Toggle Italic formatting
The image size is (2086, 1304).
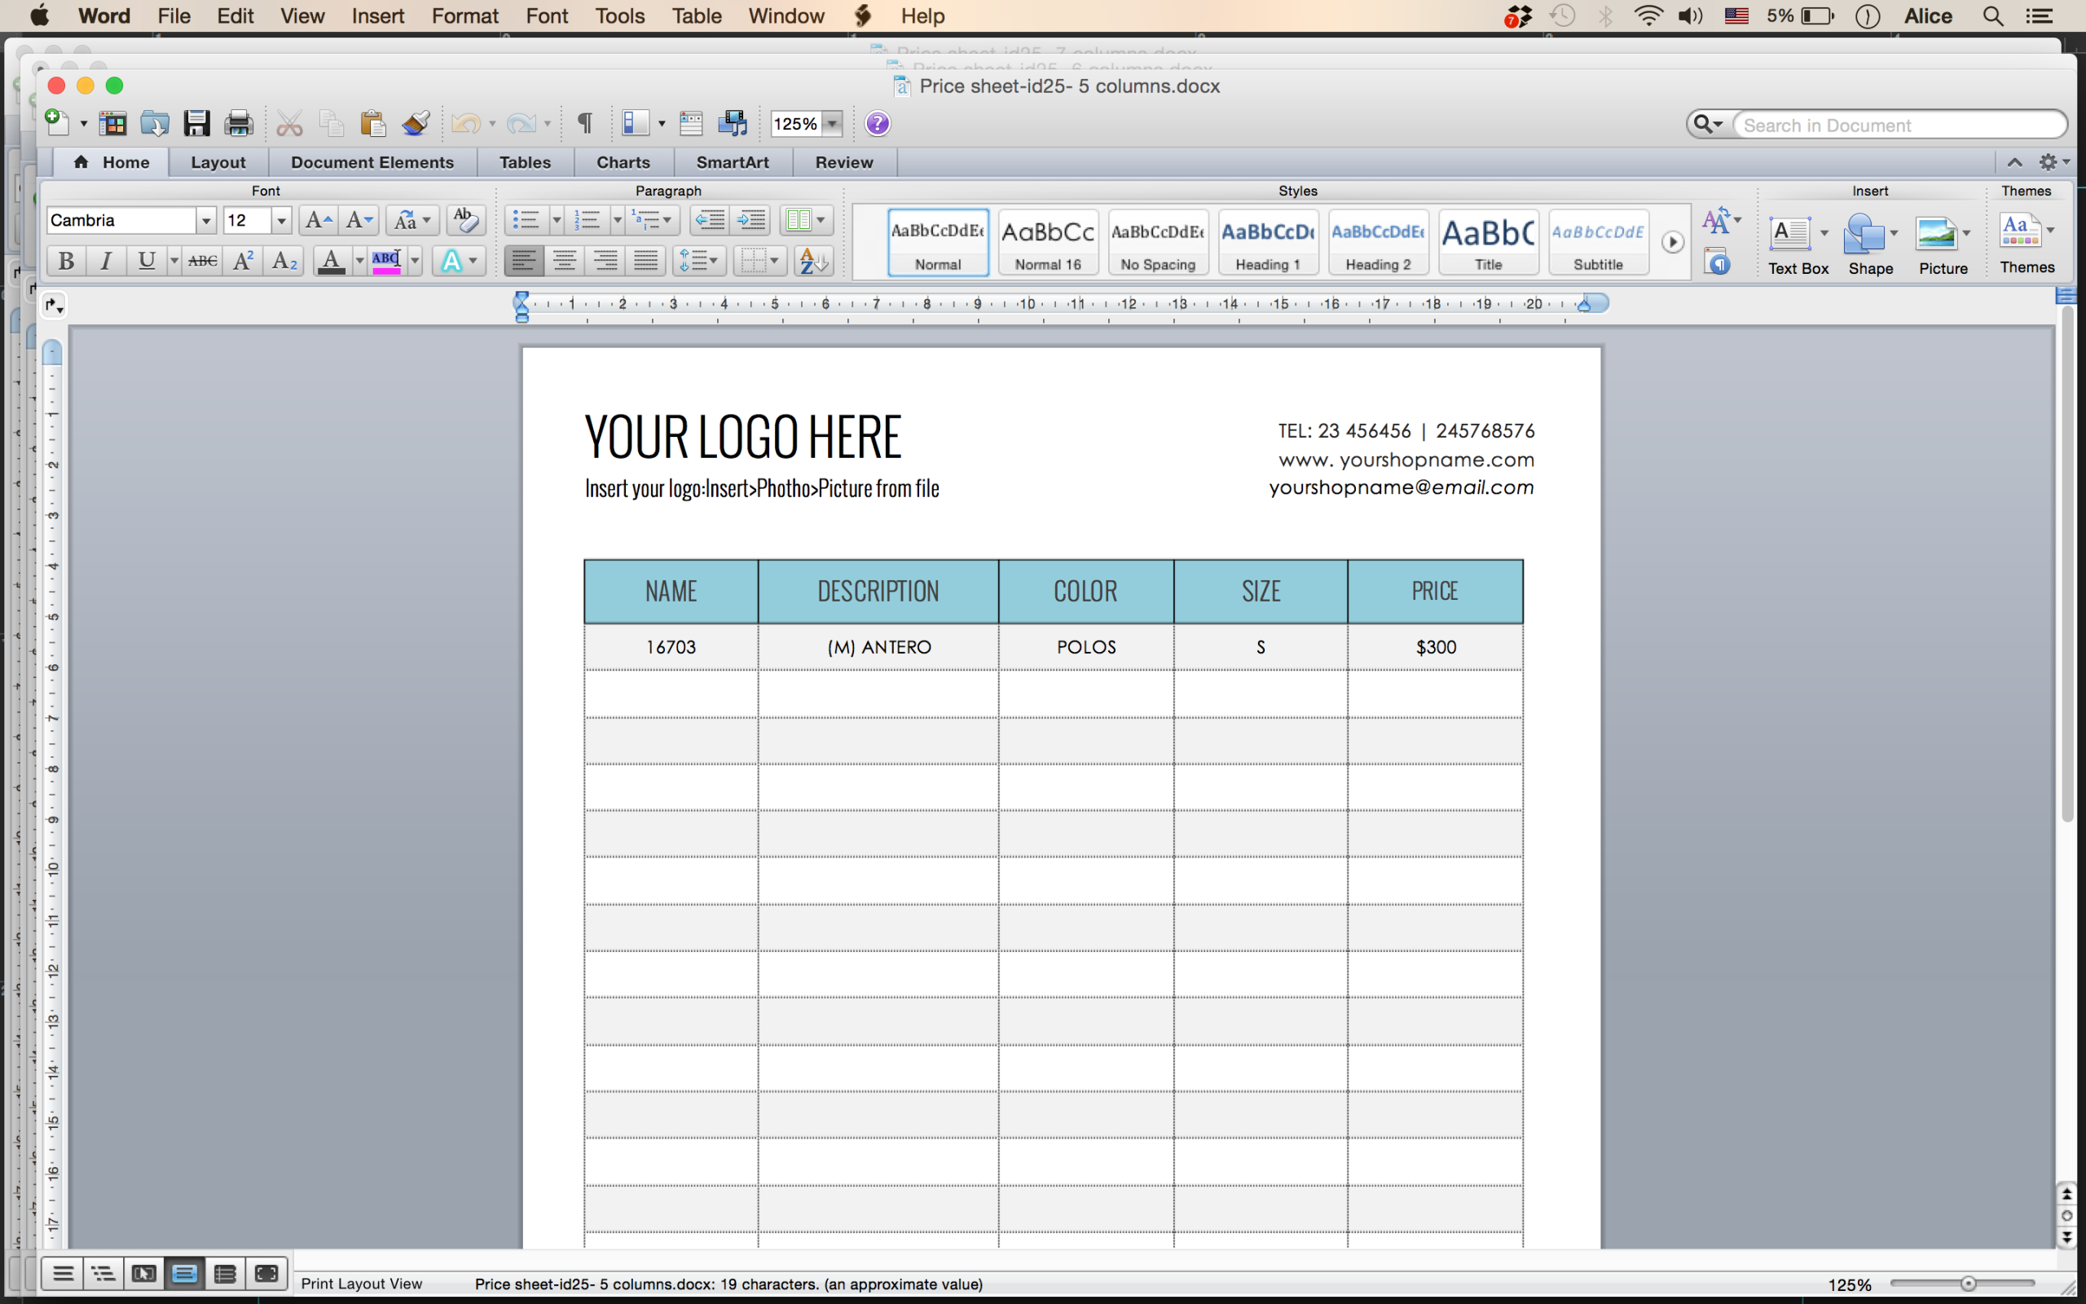[x=106, y=261]
